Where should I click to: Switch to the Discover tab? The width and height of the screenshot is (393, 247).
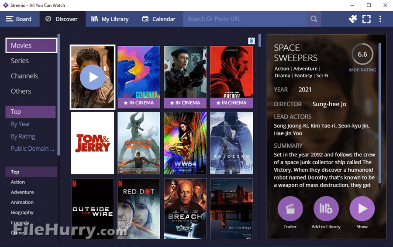[62, 19]
